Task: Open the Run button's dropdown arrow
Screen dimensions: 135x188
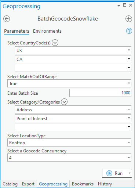Action: point(129,173)
